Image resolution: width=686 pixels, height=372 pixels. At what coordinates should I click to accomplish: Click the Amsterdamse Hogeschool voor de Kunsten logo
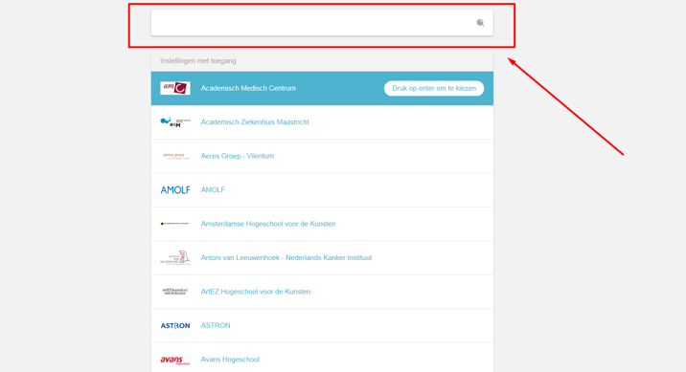[175, 224]
